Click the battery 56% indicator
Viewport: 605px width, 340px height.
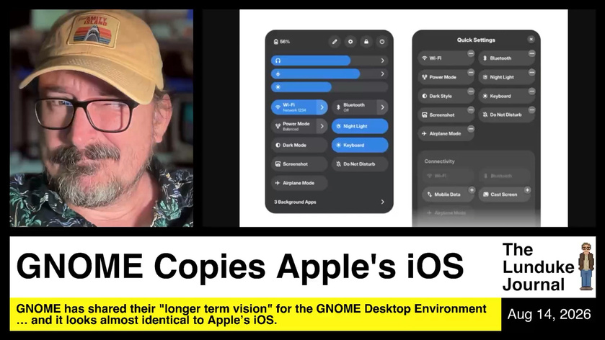tap(282, 42)
